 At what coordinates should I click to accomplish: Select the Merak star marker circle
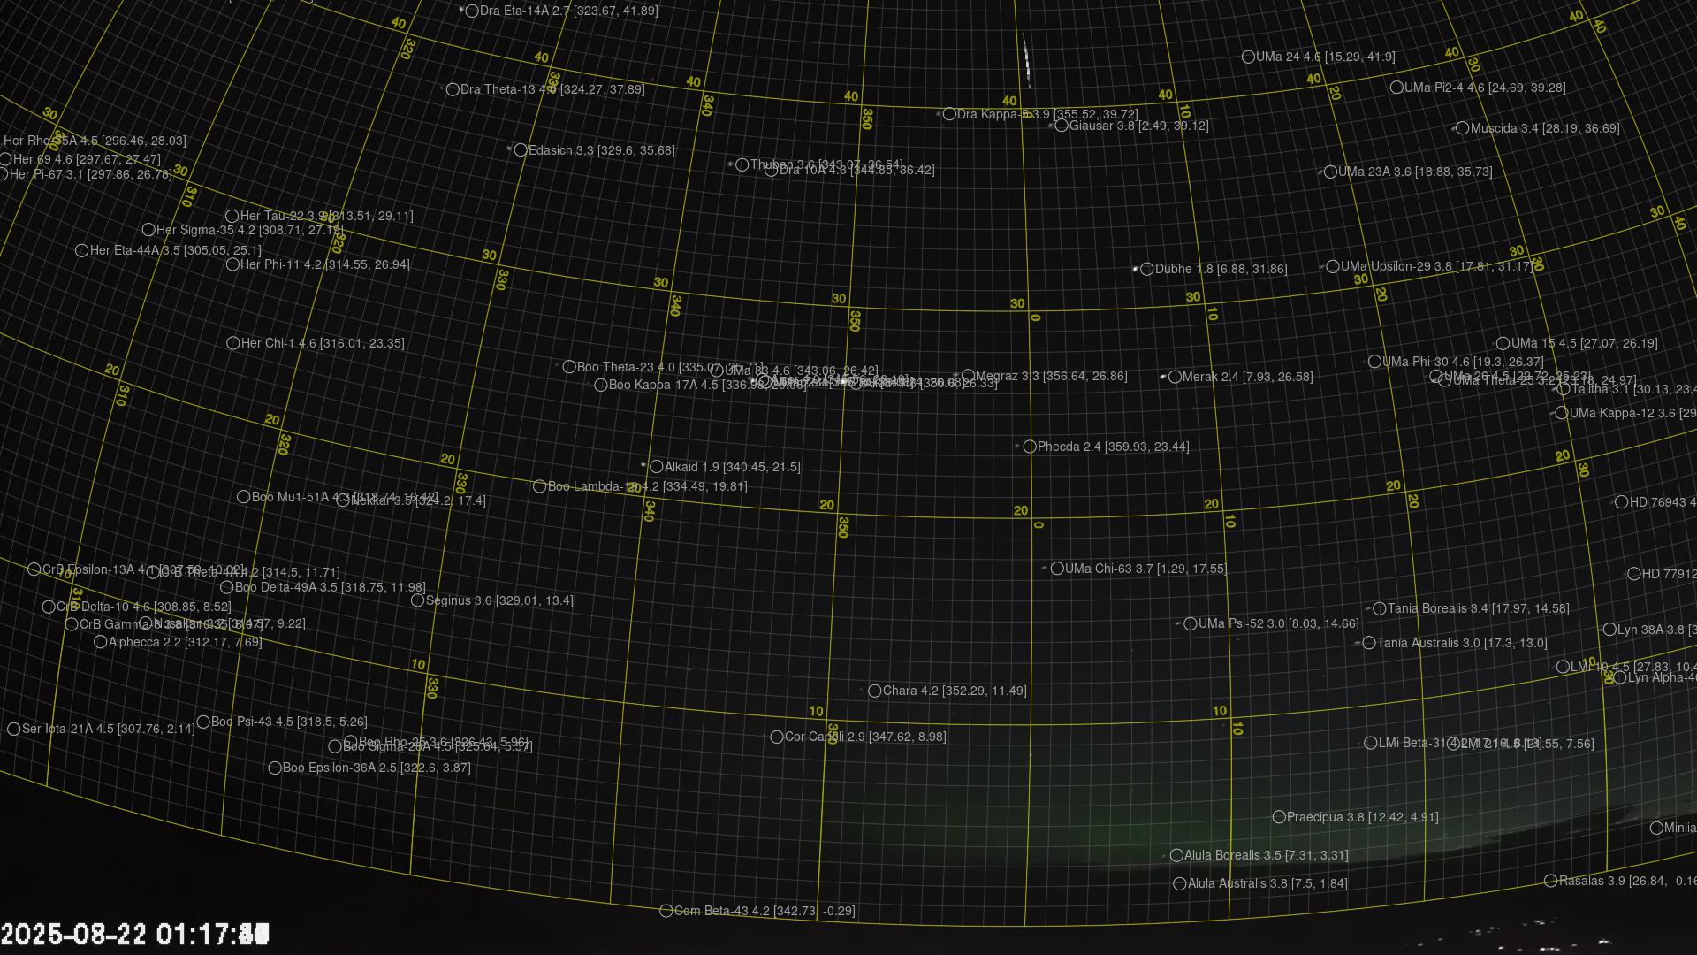(x=1175, y=377)
